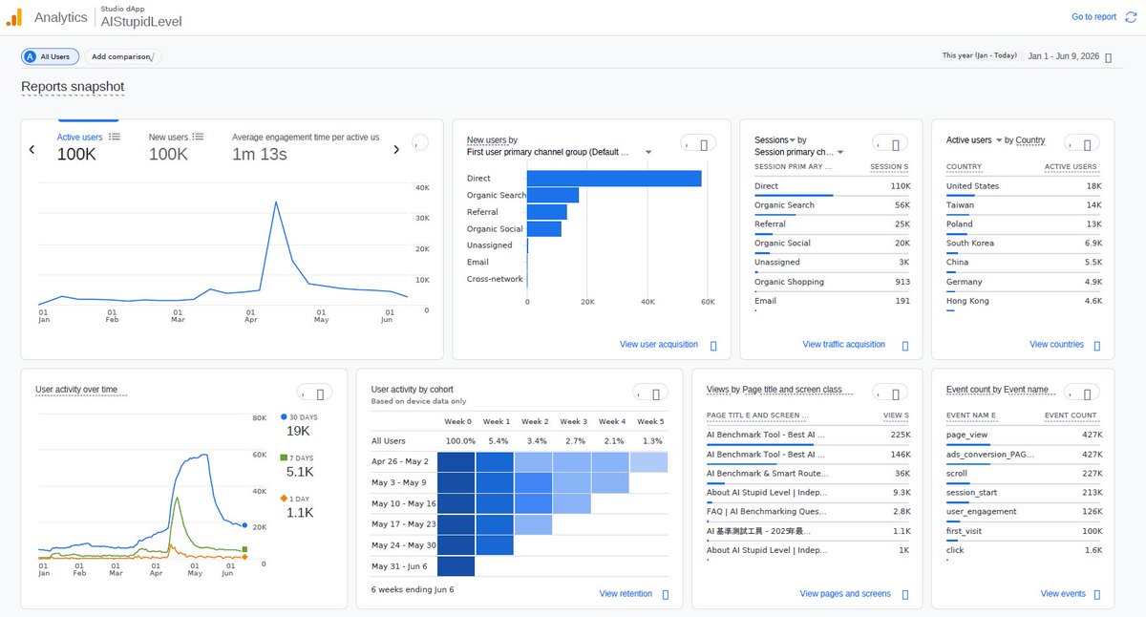Click the 7 DAYS green legend marker
The image size is (1146, 617).
284,457
